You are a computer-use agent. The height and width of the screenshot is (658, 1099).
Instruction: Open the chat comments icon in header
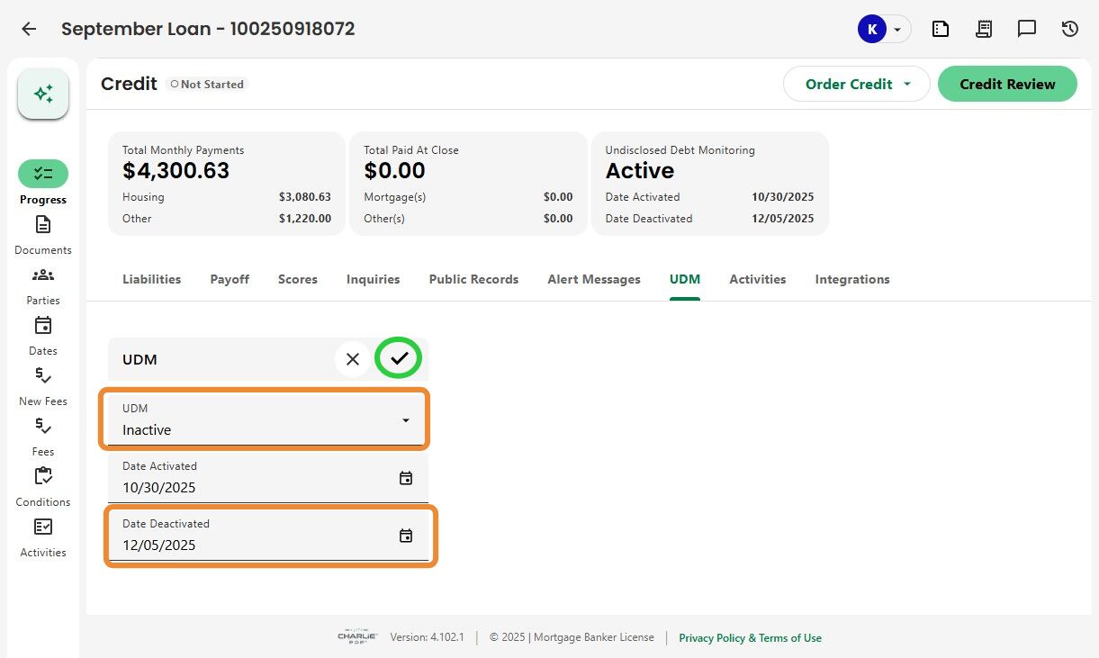(x=1027, y=29)
